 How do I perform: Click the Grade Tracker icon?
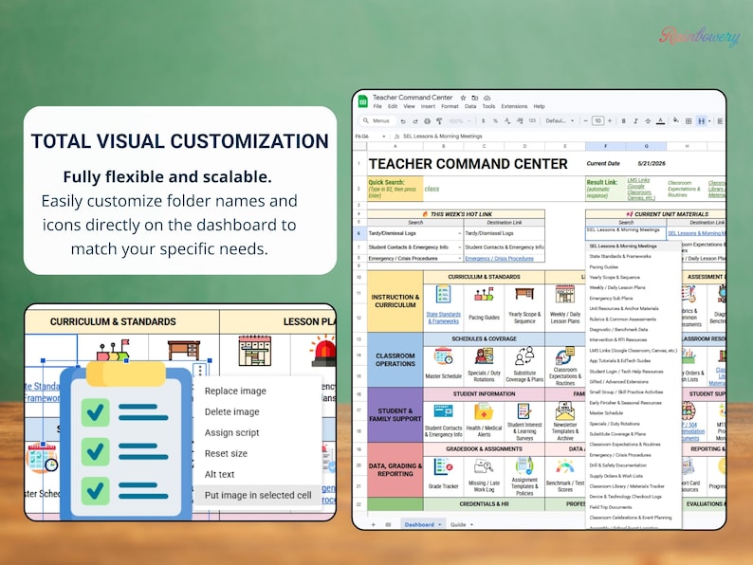click(443, 467)
